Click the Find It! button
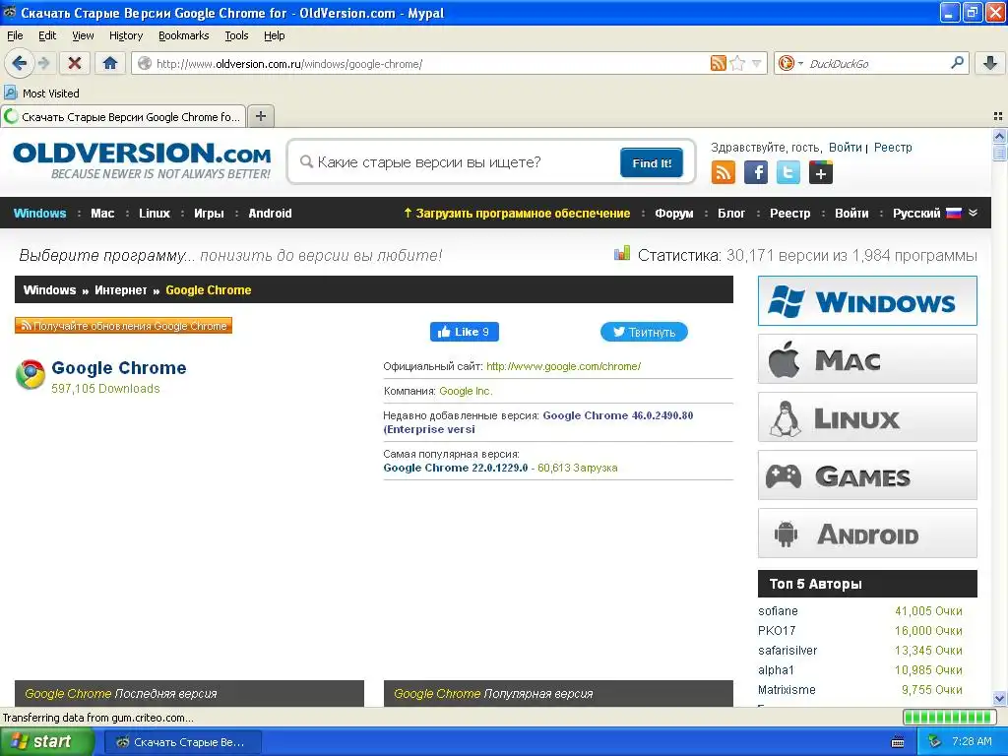Image resolution: width=1008 pixels, height=756 pixels. pyautogui.click(x=652, y=162)
